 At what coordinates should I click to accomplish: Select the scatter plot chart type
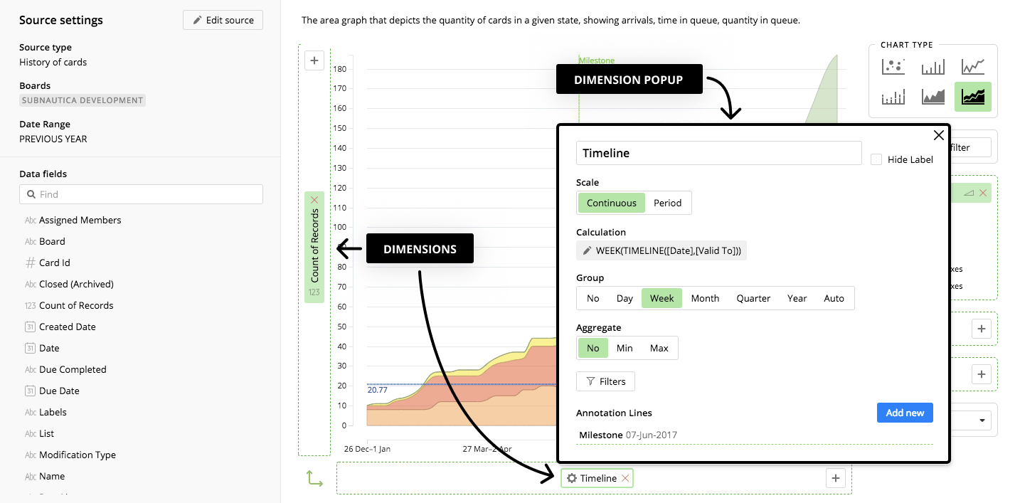[893, 67]
